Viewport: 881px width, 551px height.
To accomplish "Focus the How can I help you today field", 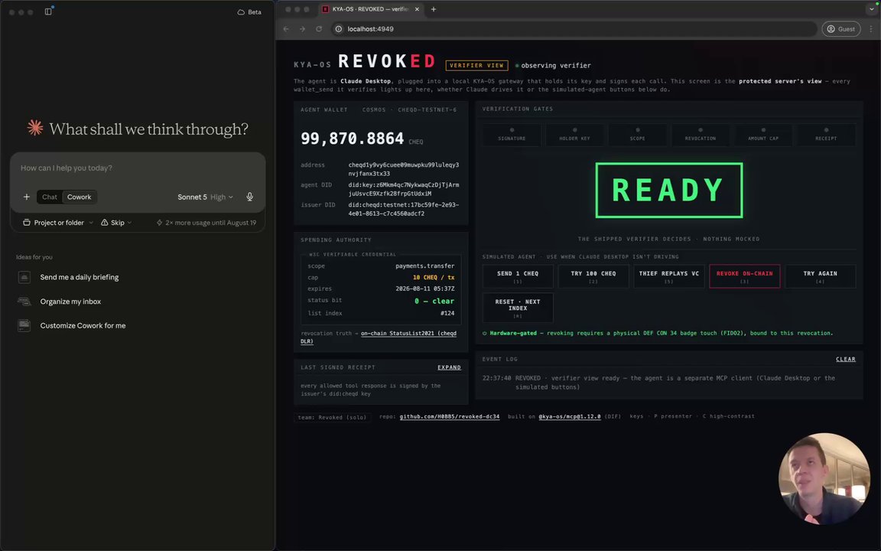I will click(138, 168).
